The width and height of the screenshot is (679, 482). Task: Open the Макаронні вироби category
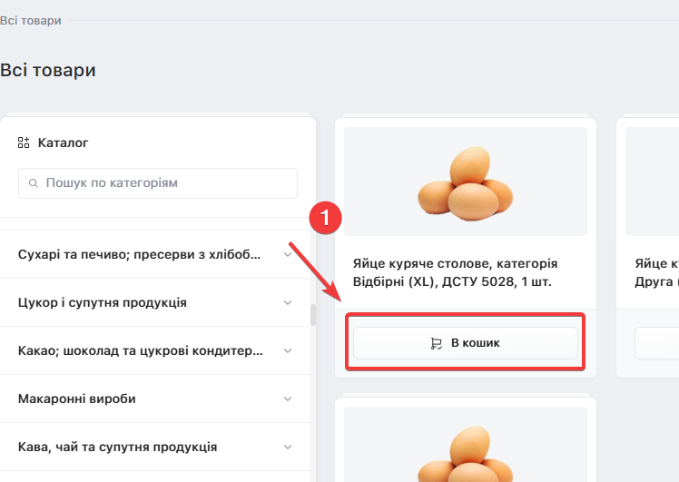[76, 398]
